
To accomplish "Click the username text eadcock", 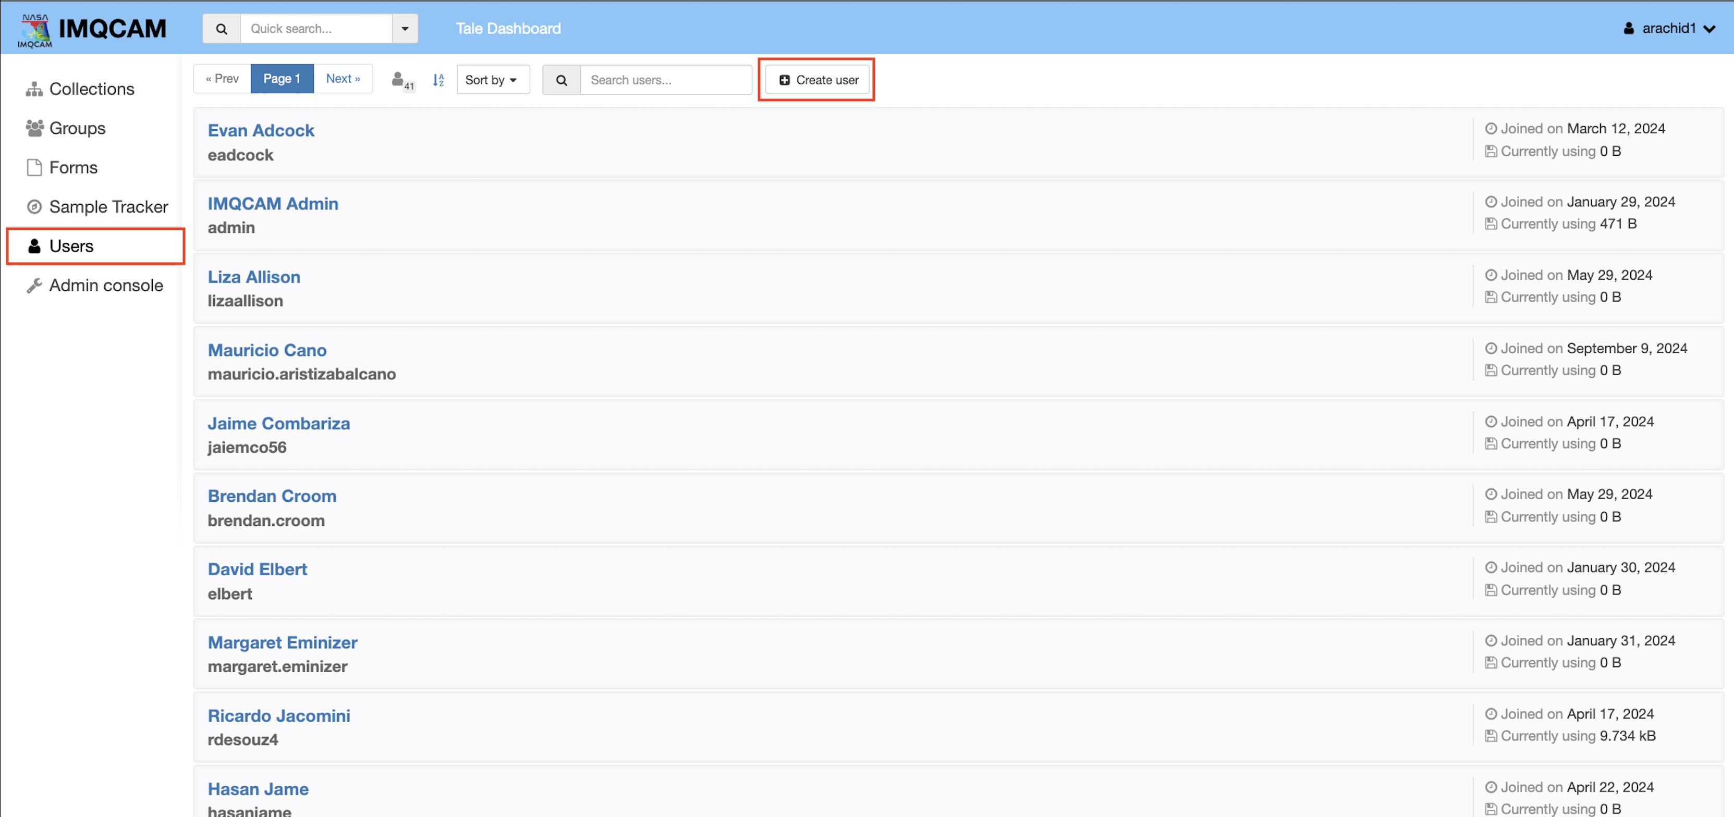I will pyautogui.click(x=240, y=155).
